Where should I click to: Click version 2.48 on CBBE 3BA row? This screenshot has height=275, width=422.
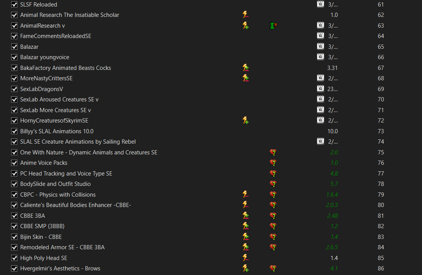(332, 215)
